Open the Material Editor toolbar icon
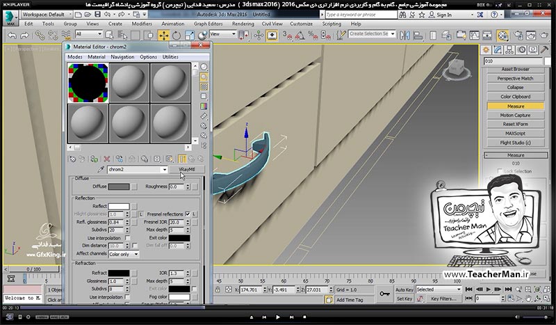The image size is (556, 325). click(502, 35)
